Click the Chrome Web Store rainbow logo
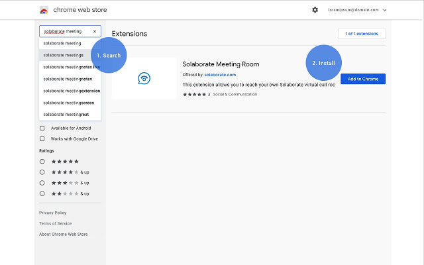 pos(44,11)
